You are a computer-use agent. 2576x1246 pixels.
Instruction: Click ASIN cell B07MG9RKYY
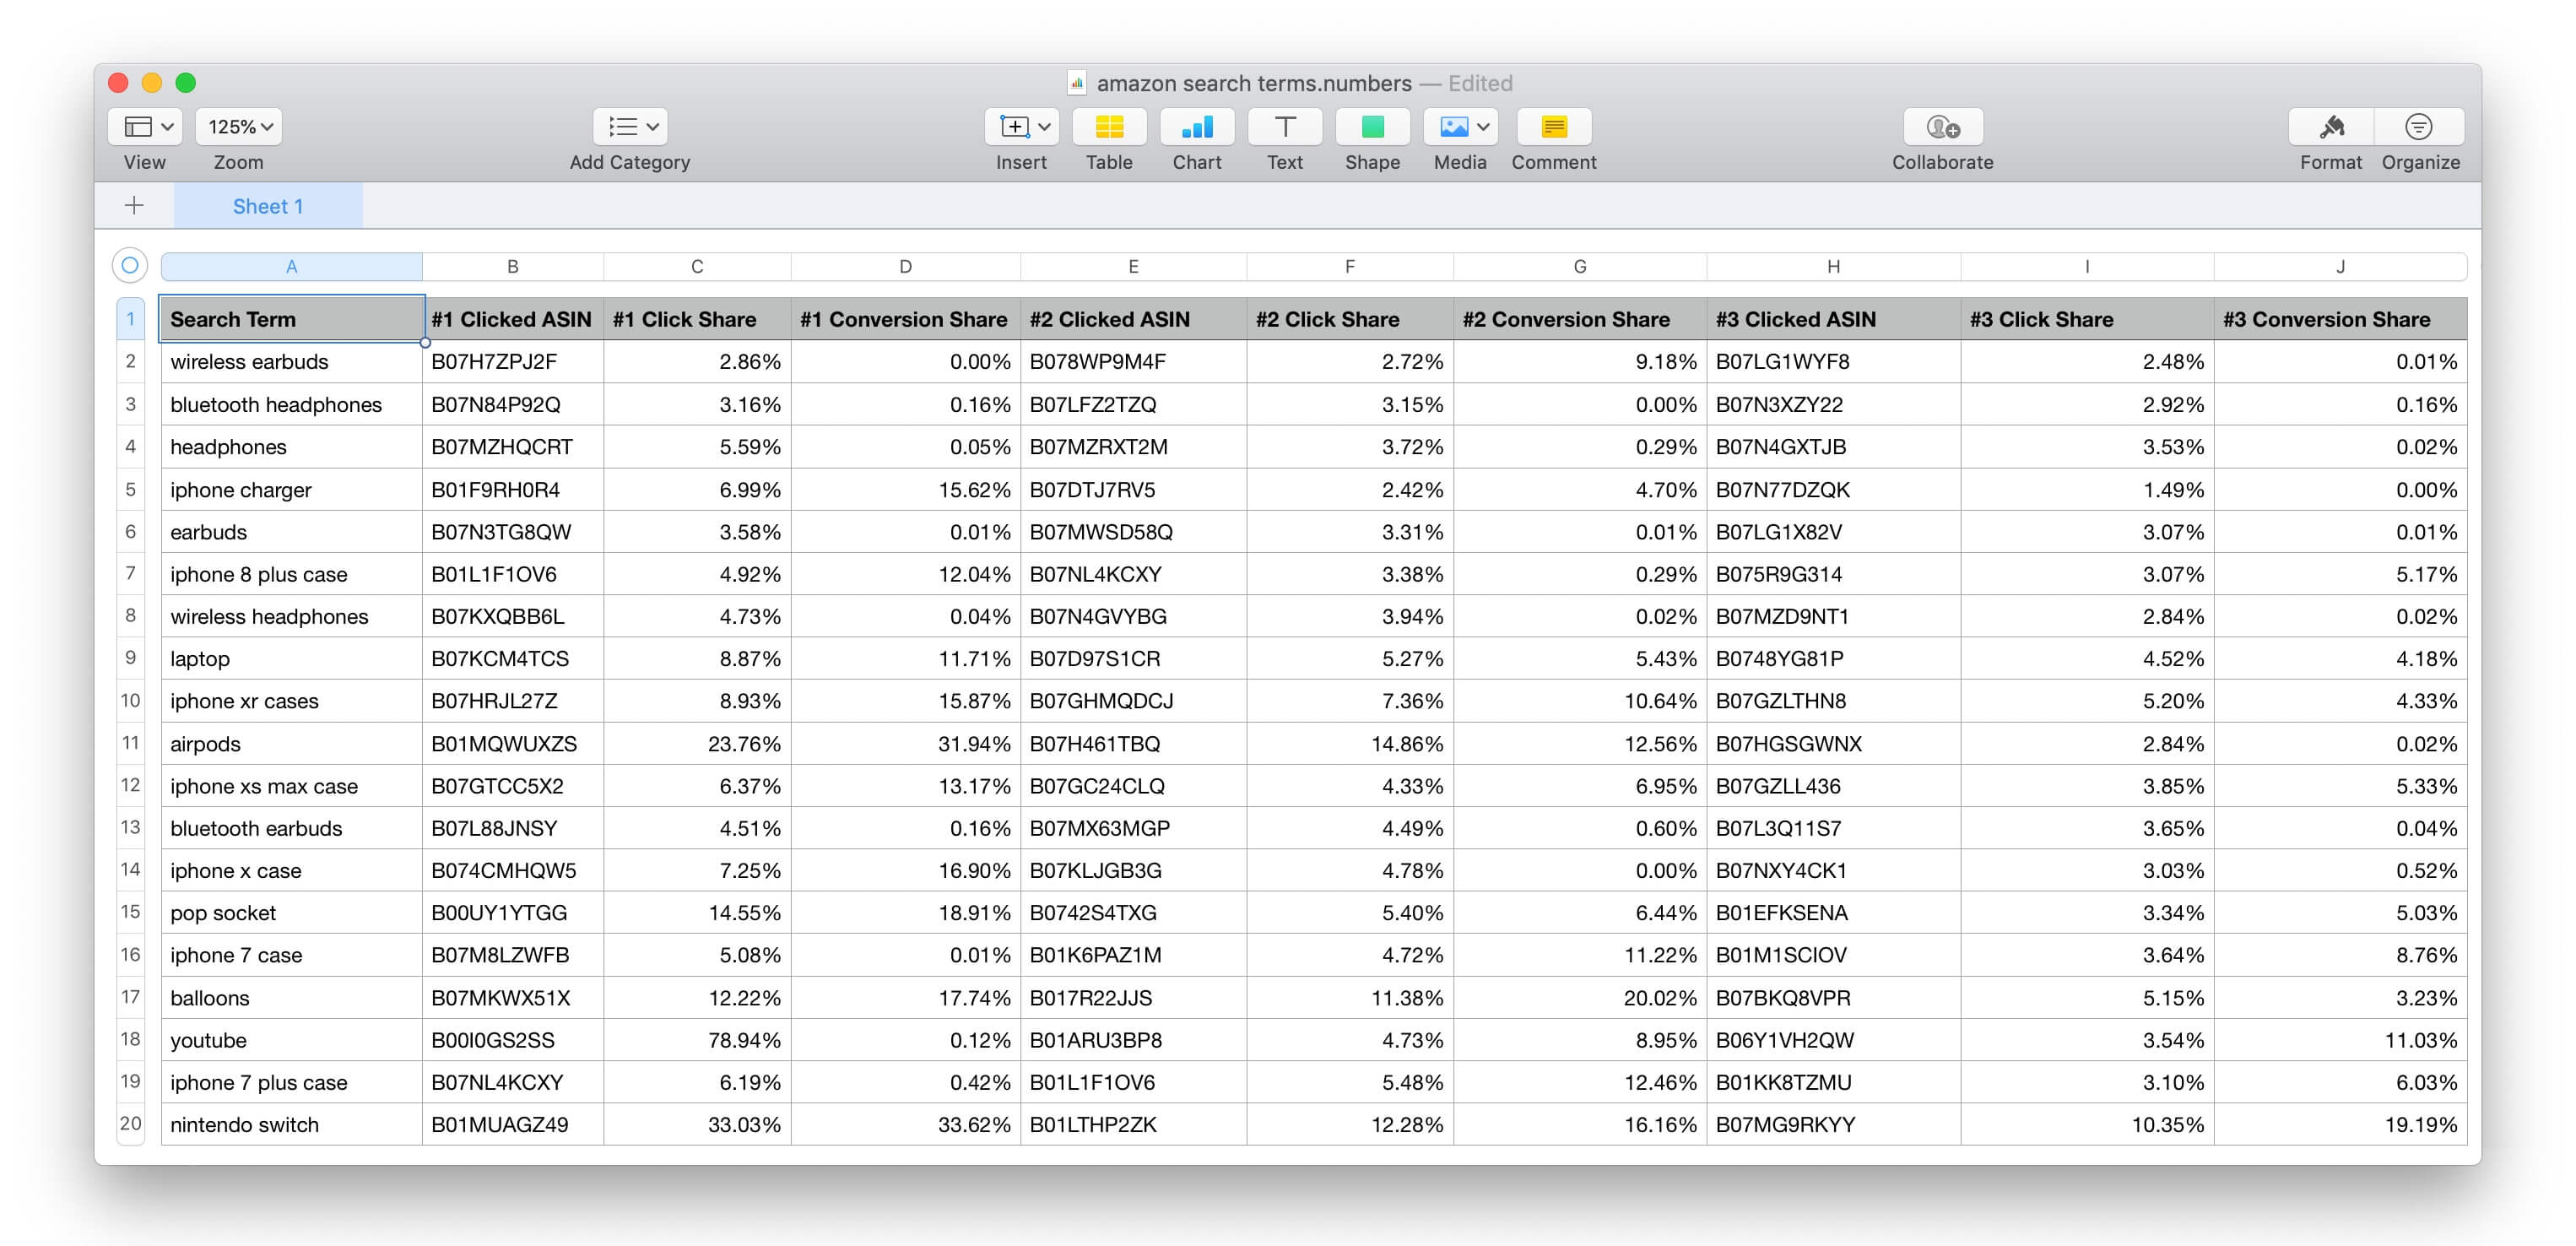tap(1834, 1124)
